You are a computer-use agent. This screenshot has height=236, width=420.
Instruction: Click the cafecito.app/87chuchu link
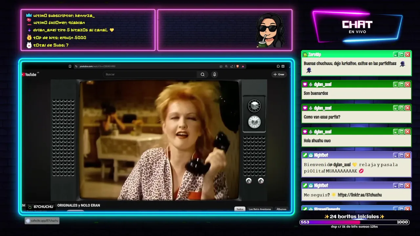(44, 221)
